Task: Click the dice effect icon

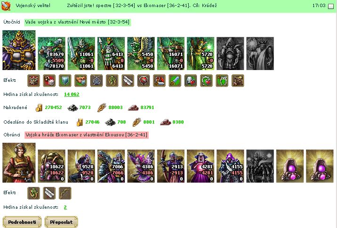Action: pos(49,80)
